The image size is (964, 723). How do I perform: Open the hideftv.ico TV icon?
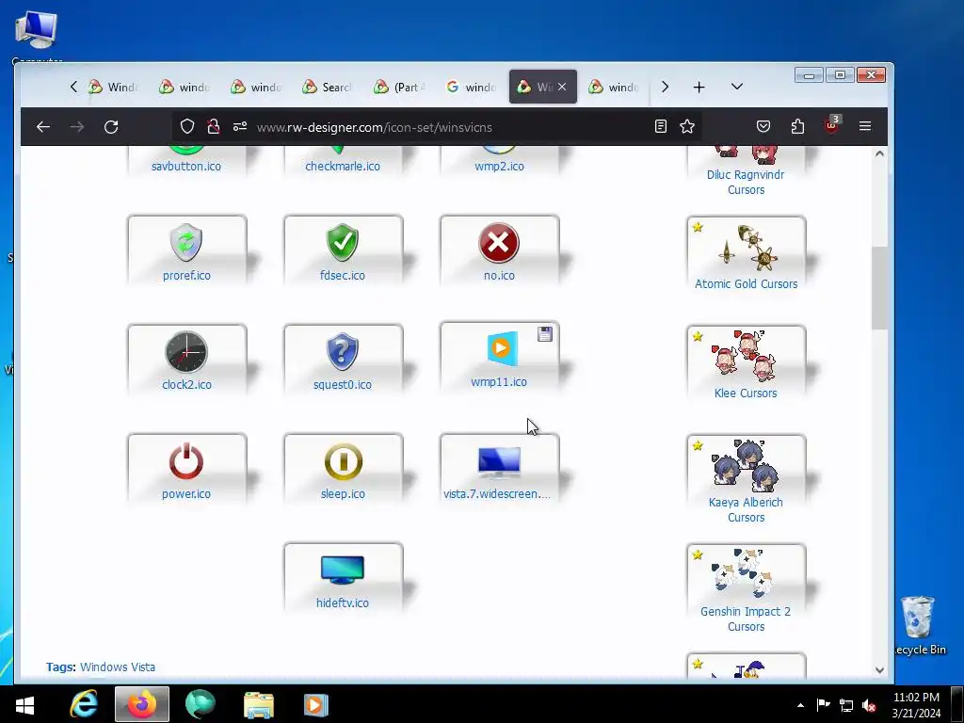point(343,570)
